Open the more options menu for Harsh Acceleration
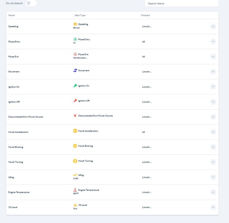This screenshot has height=223, width=229. pyautogui.click(x=213, y=132)
